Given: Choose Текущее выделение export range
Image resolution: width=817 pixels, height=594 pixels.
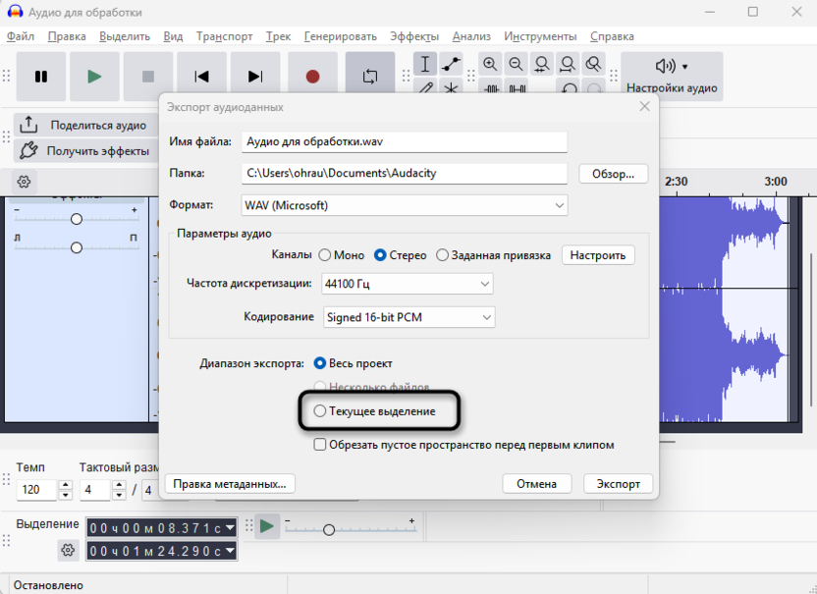Looking at the screenshot, I should click(x=320, y=411).
